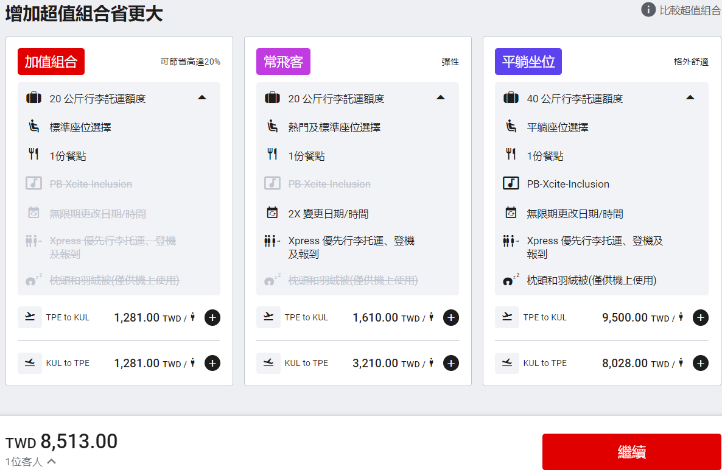Collapse 常飛客 feature list arrow
The image size is (722, 472).
[x=441, y=97]
